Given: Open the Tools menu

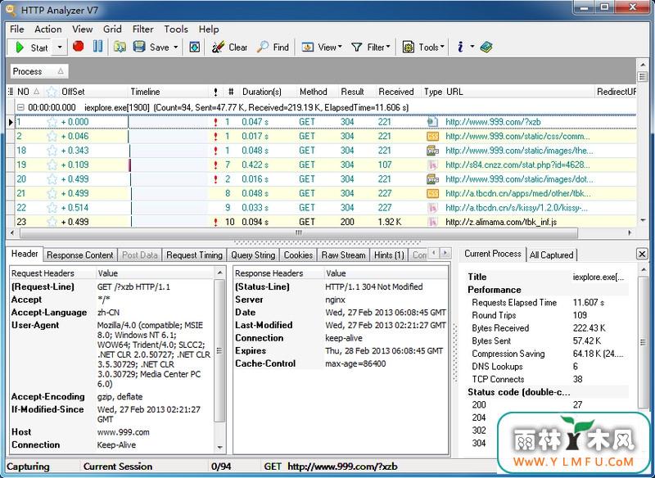Looking at the screenshot, I should coord(176,29).
